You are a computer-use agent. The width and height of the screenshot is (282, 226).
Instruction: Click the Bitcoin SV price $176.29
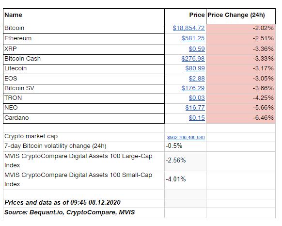(x=193, y=88)
